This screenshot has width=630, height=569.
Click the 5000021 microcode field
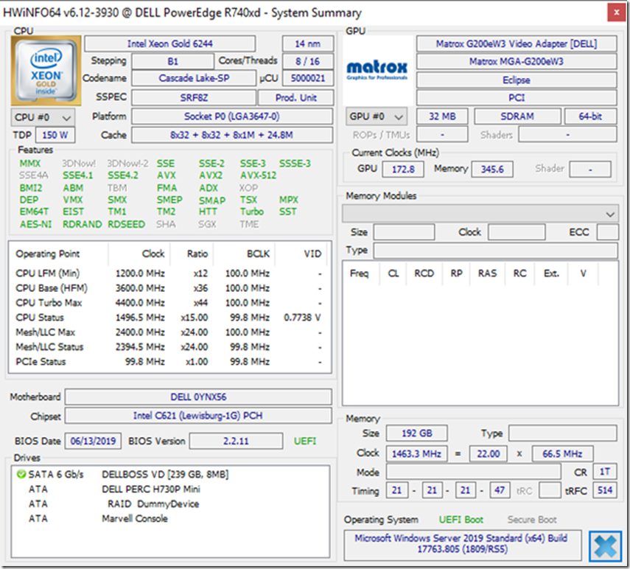click(308, 78)
